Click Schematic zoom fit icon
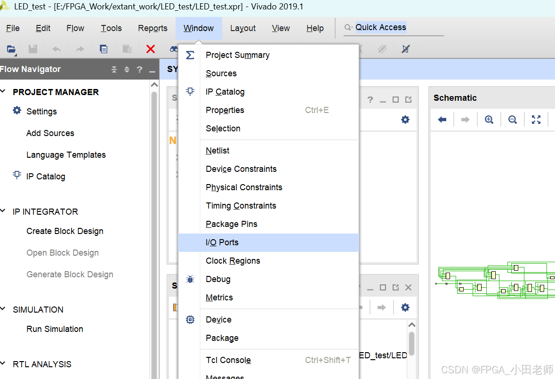This screenshot has height=379, width=555. click(x=536, y=120)
